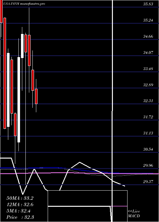Click the 'Price : 32.3' readout
The image size is (159, 222).
tap(20, 217)
